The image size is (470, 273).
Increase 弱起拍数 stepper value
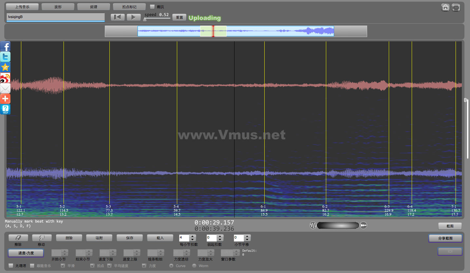tap(220, 236)
